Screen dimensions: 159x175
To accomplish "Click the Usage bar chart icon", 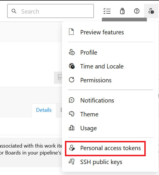I will click(72, 128).
